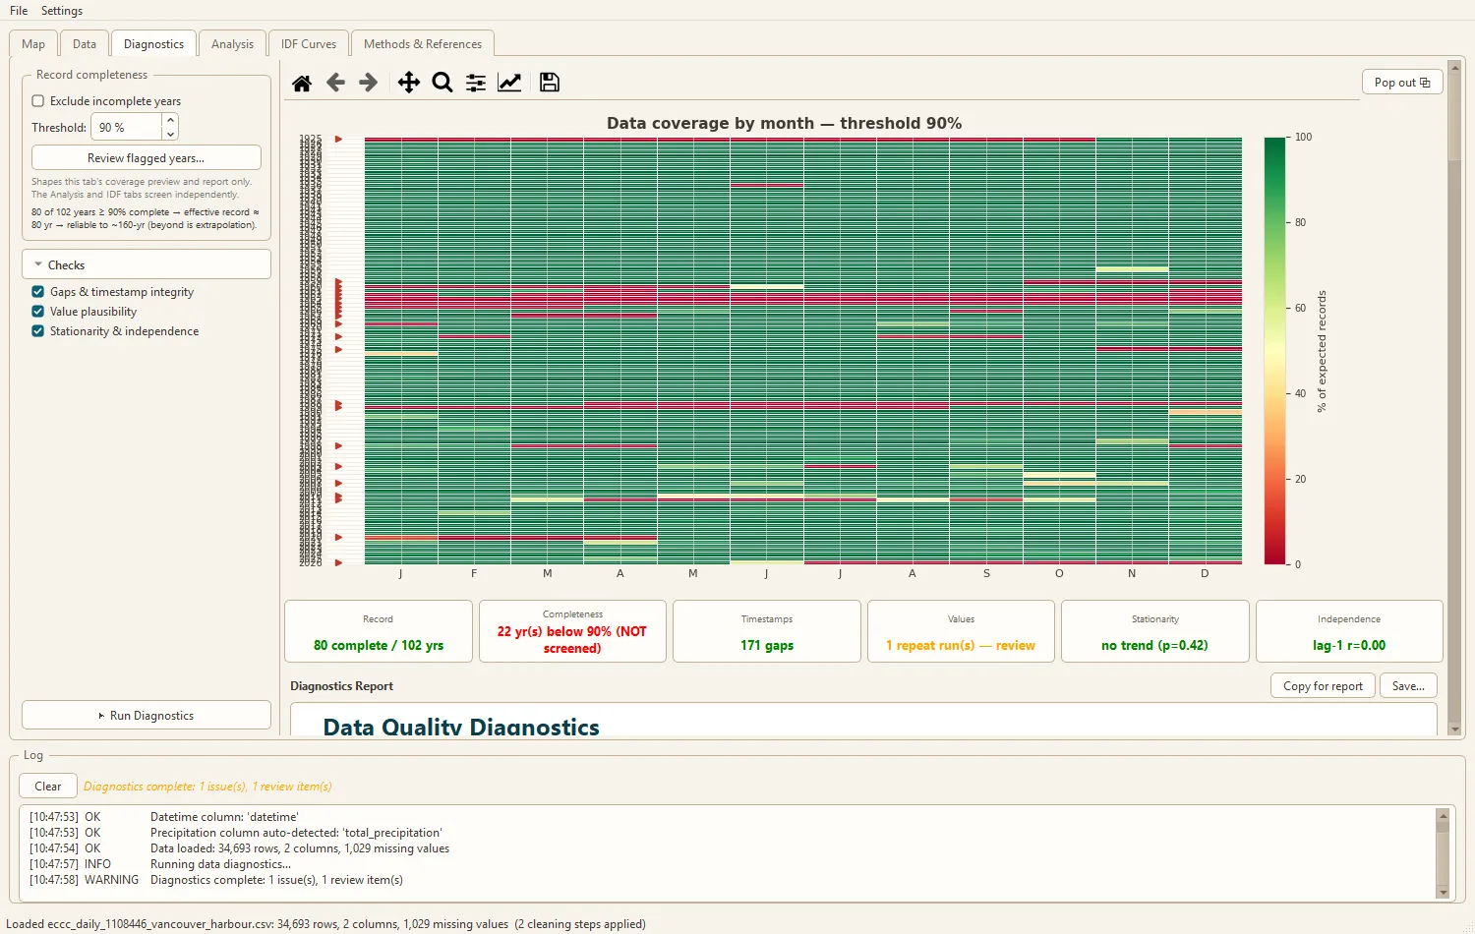This screenshot has height=934, width=1475.
Task: Open Edit axis and curve parameters icon
Action: 509,83
